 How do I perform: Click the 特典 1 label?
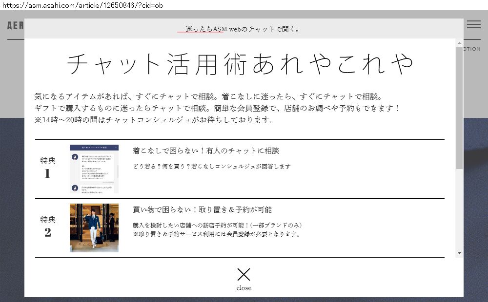click(48, 168)
